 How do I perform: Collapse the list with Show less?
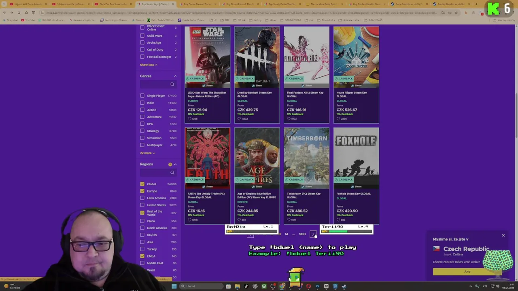click(x=149, y=65)
